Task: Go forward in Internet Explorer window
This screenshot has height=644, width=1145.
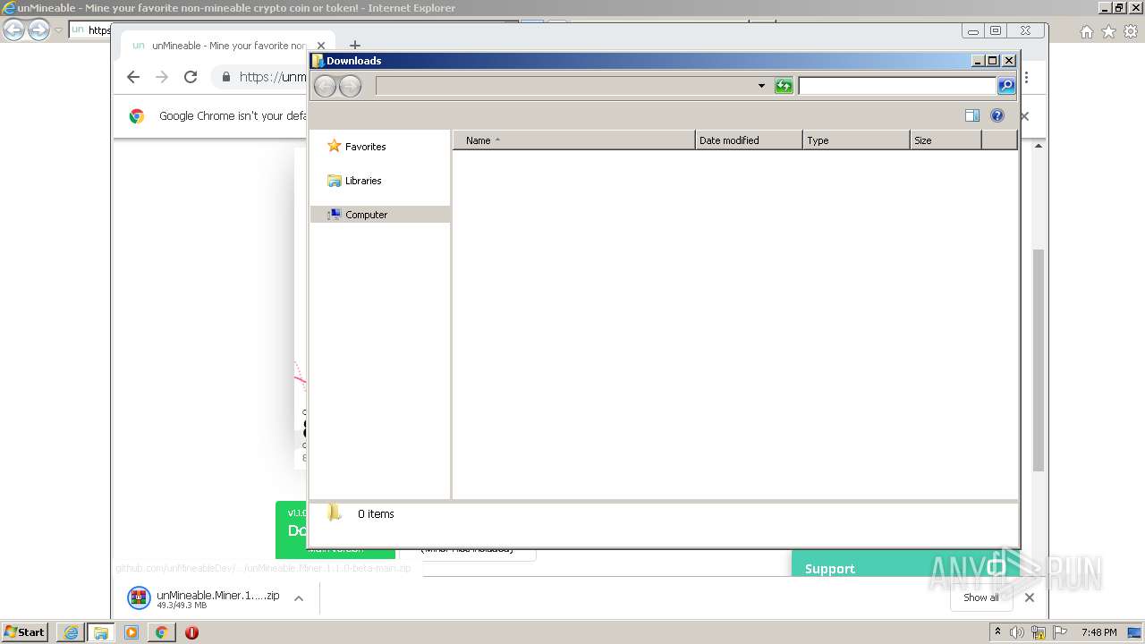Action: (38, 30)
